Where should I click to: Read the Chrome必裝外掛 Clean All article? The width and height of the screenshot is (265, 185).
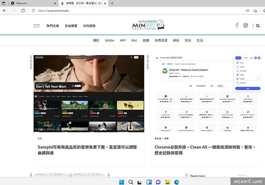(x=205, y=150)
